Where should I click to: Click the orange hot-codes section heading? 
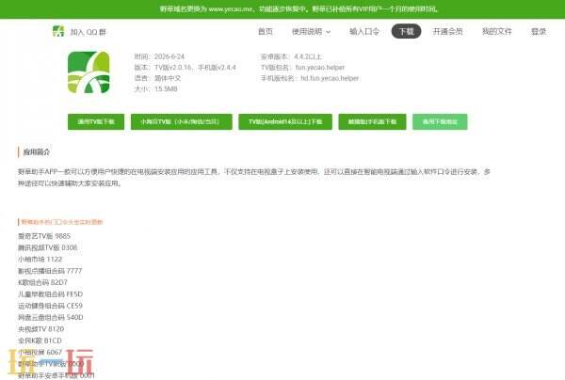tap(61, 222)
